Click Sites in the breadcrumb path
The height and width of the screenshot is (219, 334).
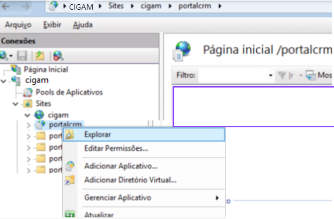pos(116,6)
